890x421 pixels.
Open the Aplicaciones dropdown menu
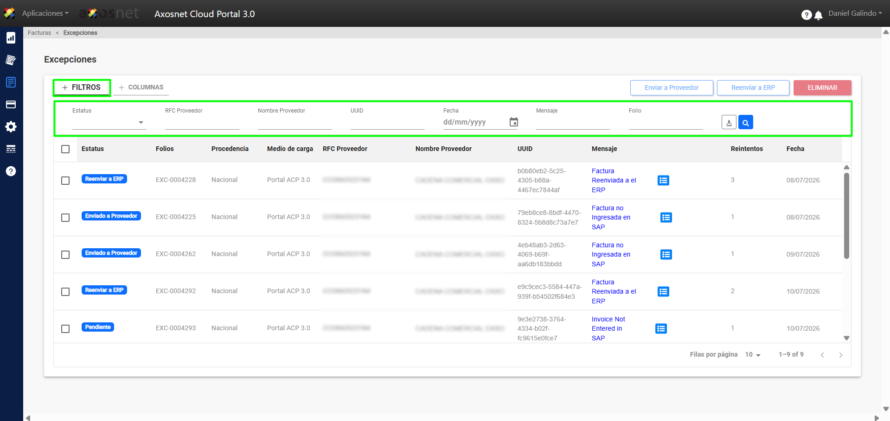pyautogui.click(x=45, y=13)
